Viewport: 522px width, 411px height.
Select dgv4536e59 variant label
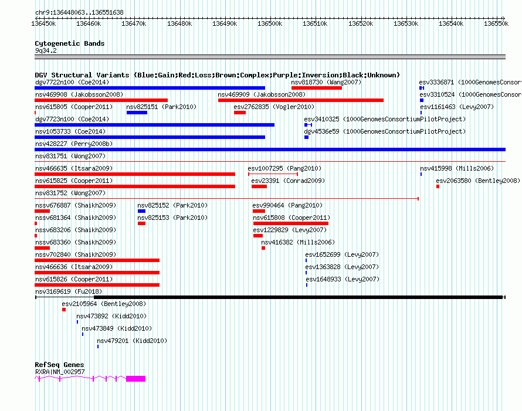coord(385,131)
